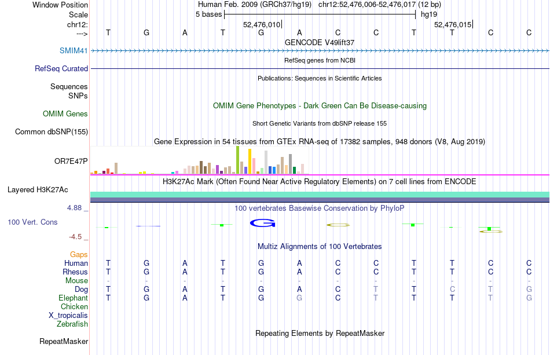550x355 pixels.
Task: Click the Window Position label
Action: coord(60,5)
